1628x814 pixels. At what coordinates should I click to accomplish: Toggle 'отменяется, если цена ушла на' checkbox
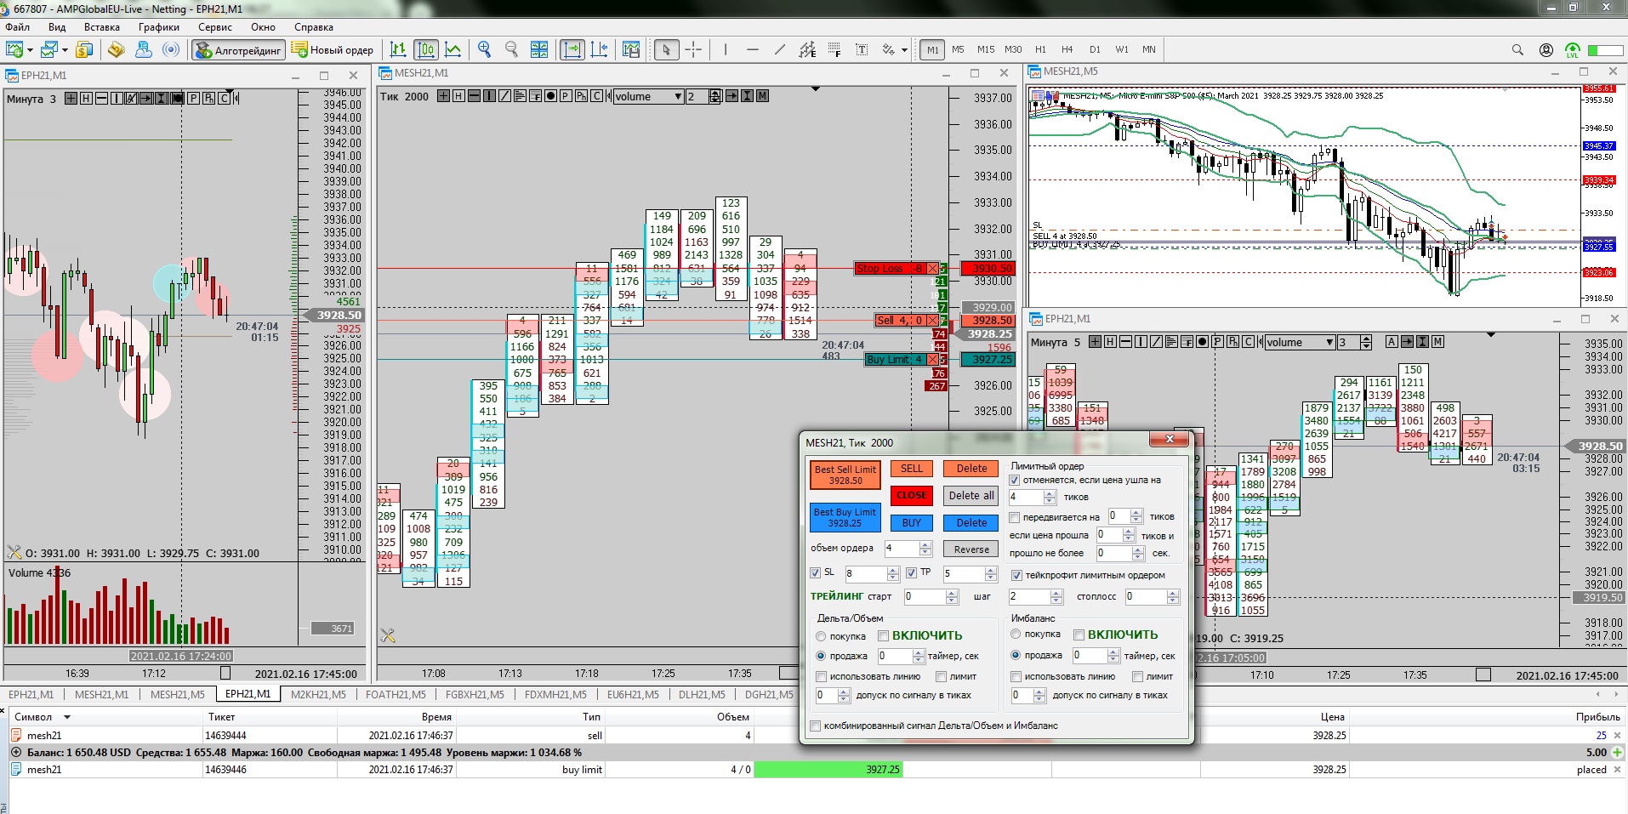(x=1015, y=480)
